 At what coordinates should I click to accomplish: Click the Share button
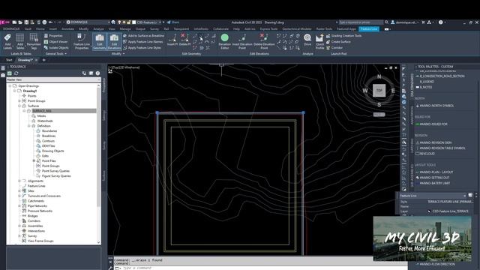tap(173, 22)
